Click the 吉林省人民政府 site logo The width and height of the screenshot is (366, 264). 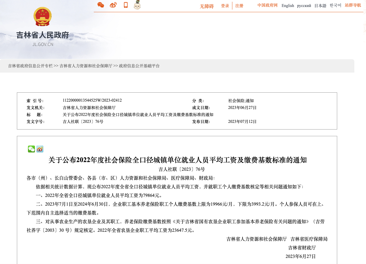click(x=43, y=35)
